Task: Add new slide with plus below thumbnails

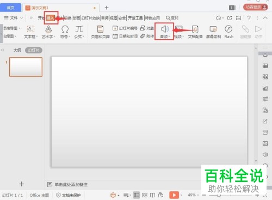Action: [x=22, y=184]
